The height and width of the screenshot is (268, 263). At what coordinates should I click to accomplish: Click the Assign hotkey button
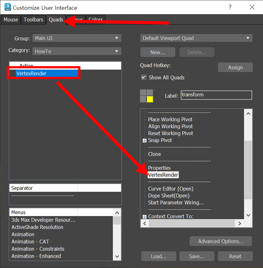235,67
